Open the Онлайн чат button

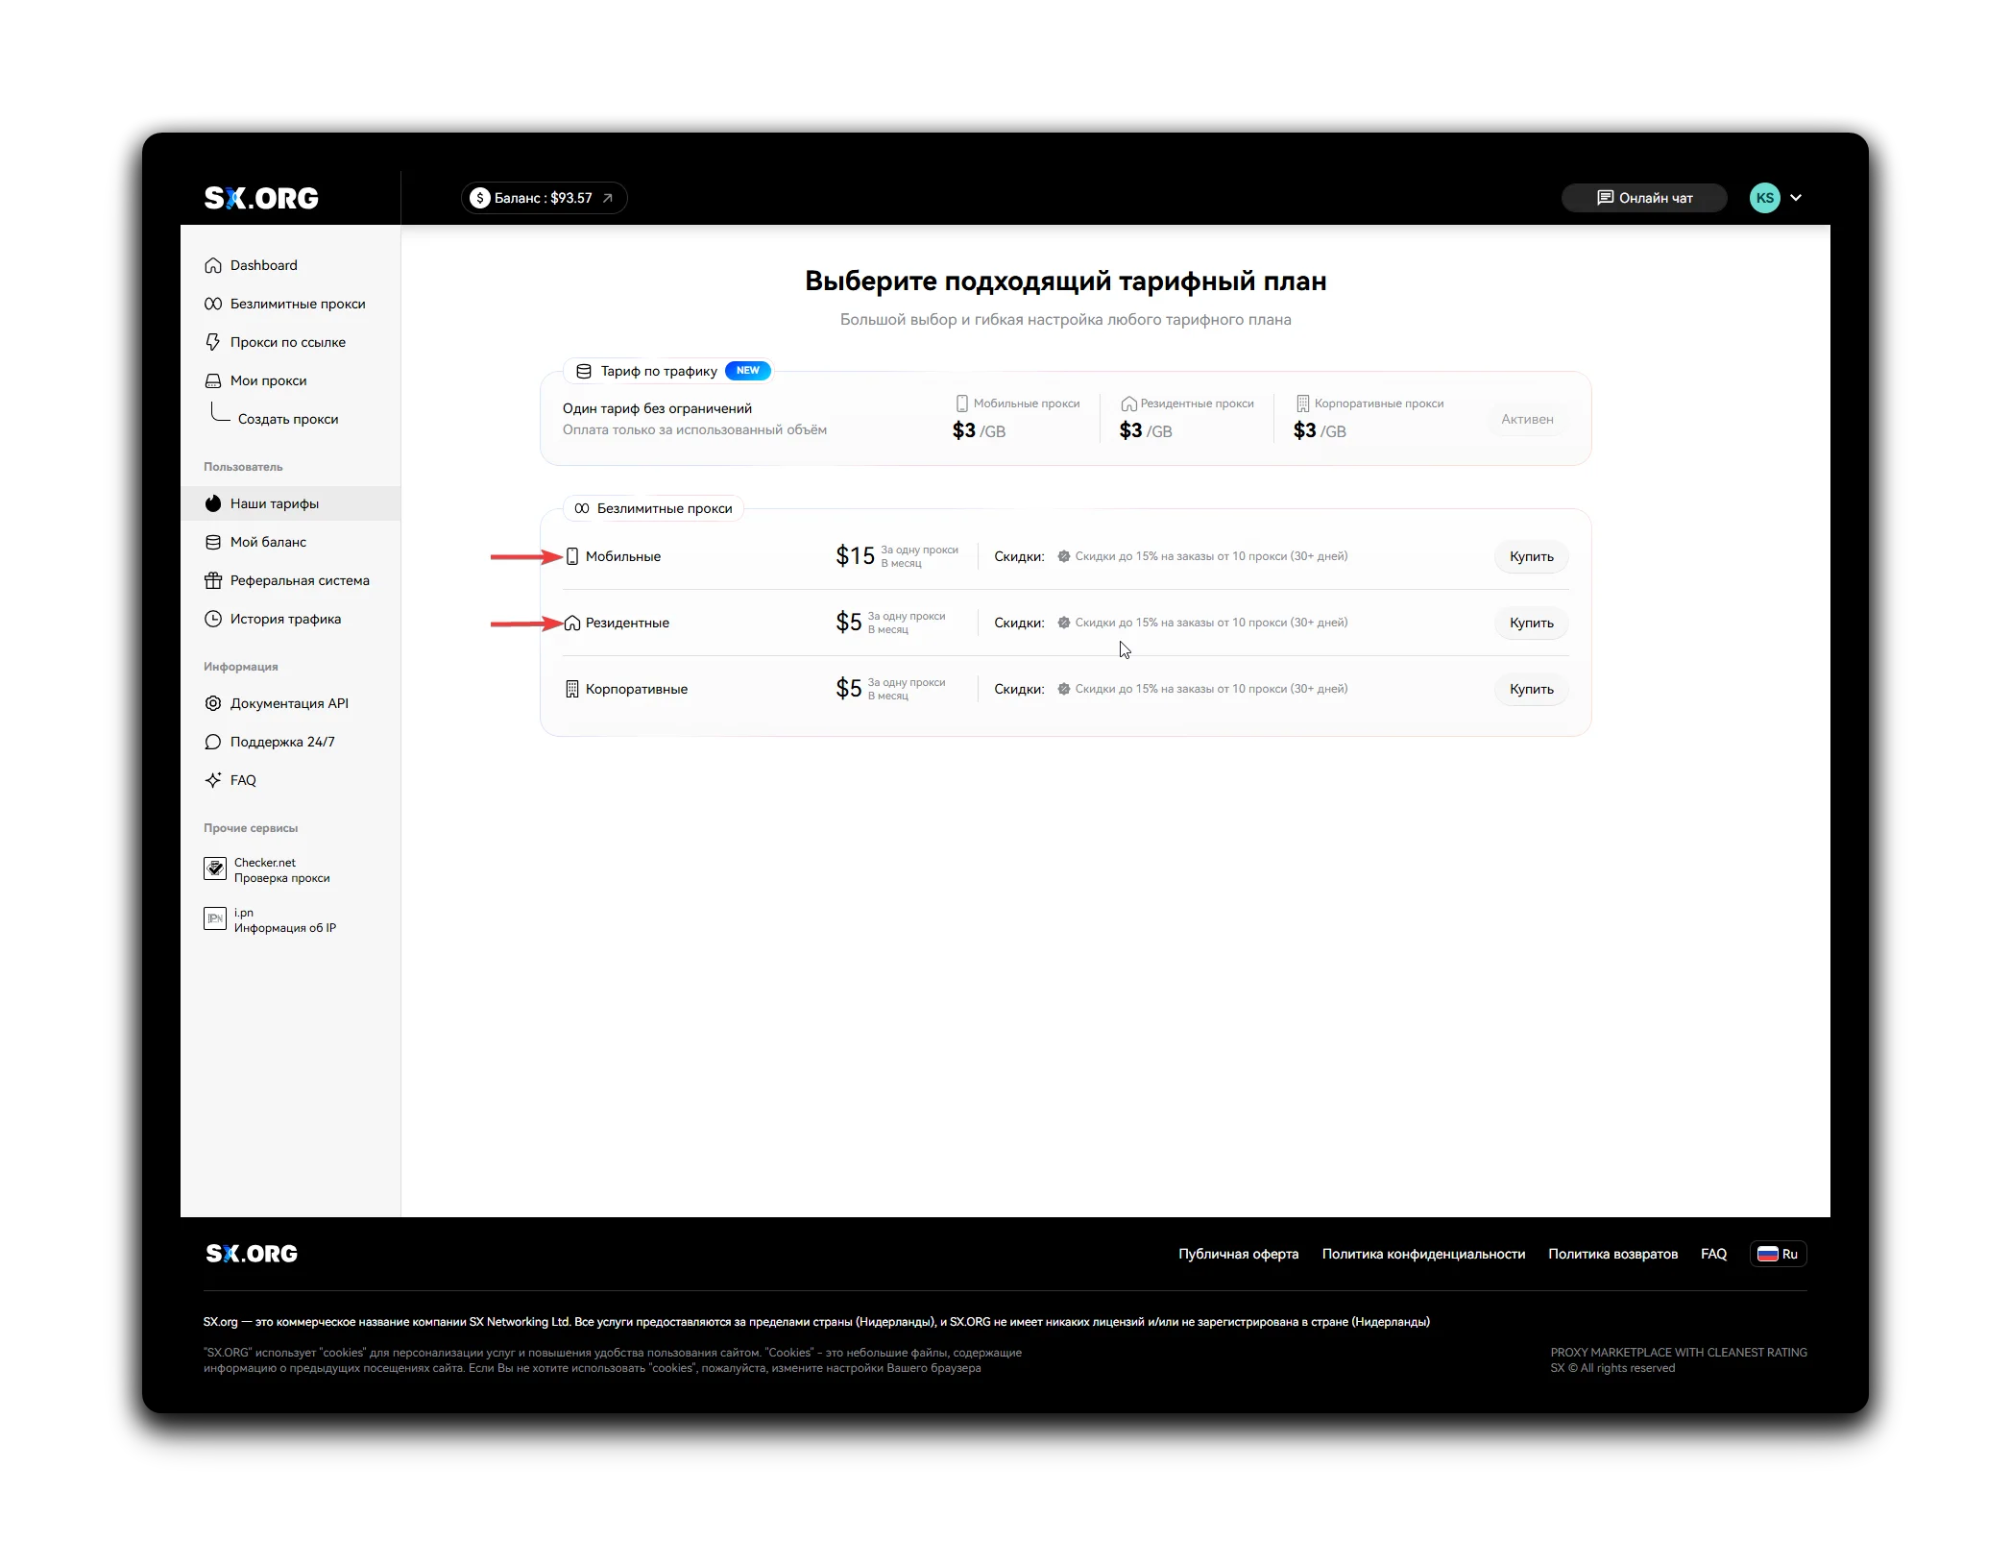[x=1644, y=198]
